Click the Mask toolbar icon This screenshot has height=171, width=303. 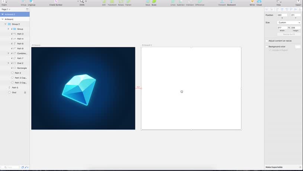click(x=148, y=1)
